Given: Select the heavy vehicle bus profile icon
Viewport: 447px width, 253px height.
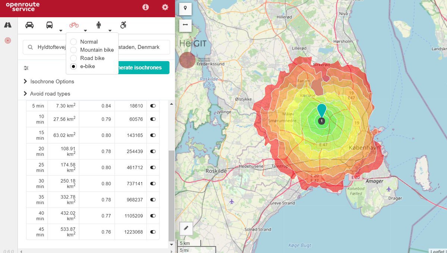Looking at the screenshot, I should [49, 25].
